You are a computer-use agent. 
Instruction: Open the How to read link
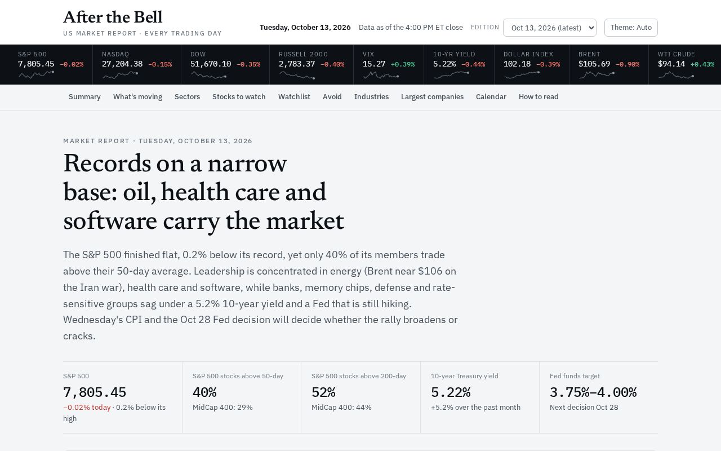point(538,97)
